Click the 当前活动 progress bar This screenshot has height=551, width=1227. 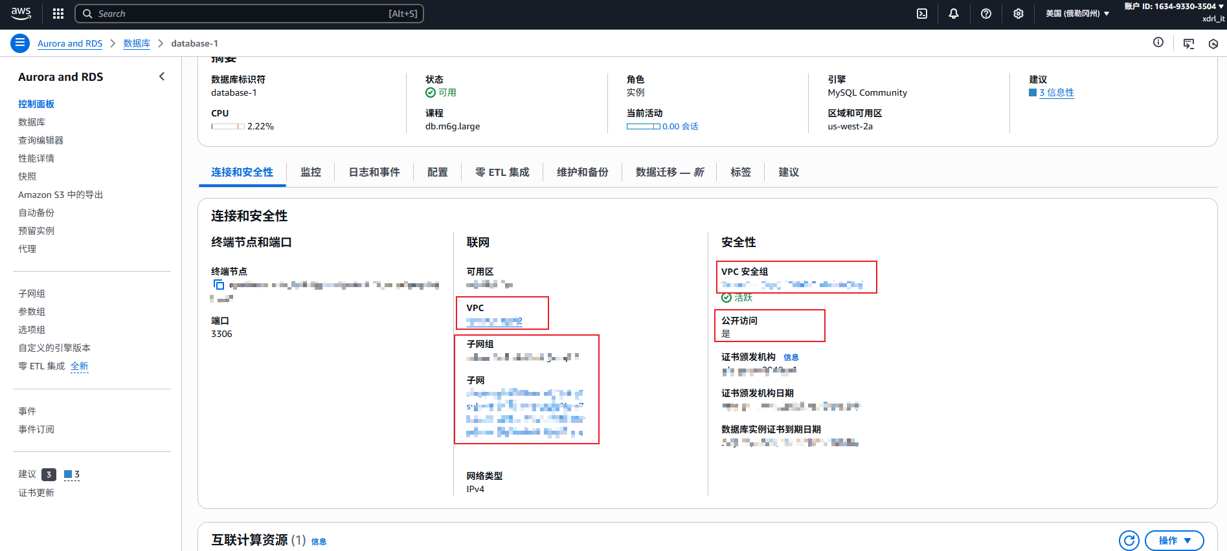644,127
